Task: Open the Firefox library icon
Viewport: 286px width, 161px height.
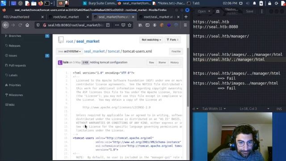Action: point(140,25)
